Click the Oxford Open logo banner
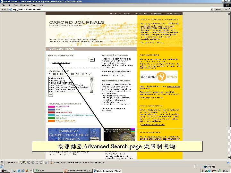231x173 pixels. 159,77
